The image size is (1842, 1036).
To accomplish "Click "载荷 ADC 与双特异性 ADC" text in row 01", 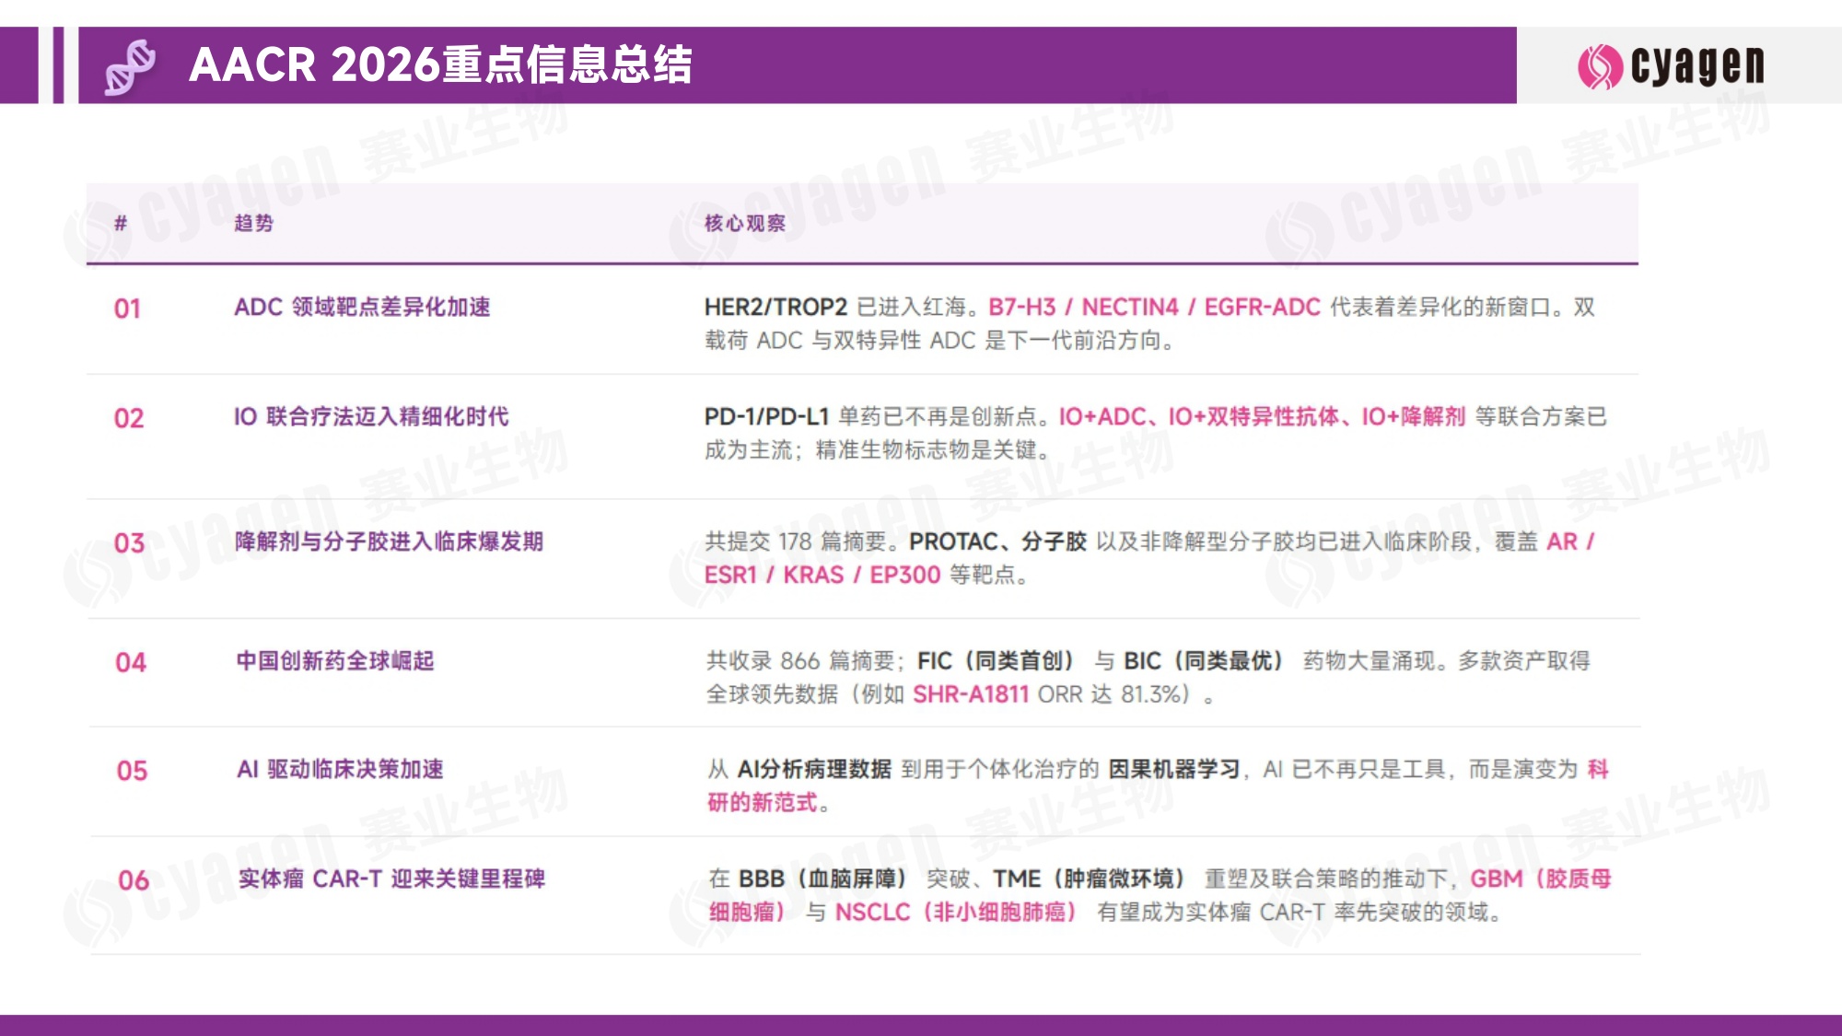I will pyautogui.click(x=840, y=340).
